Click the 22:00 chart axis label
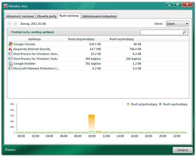Viewport: 196px width, 157px height. 176,136
